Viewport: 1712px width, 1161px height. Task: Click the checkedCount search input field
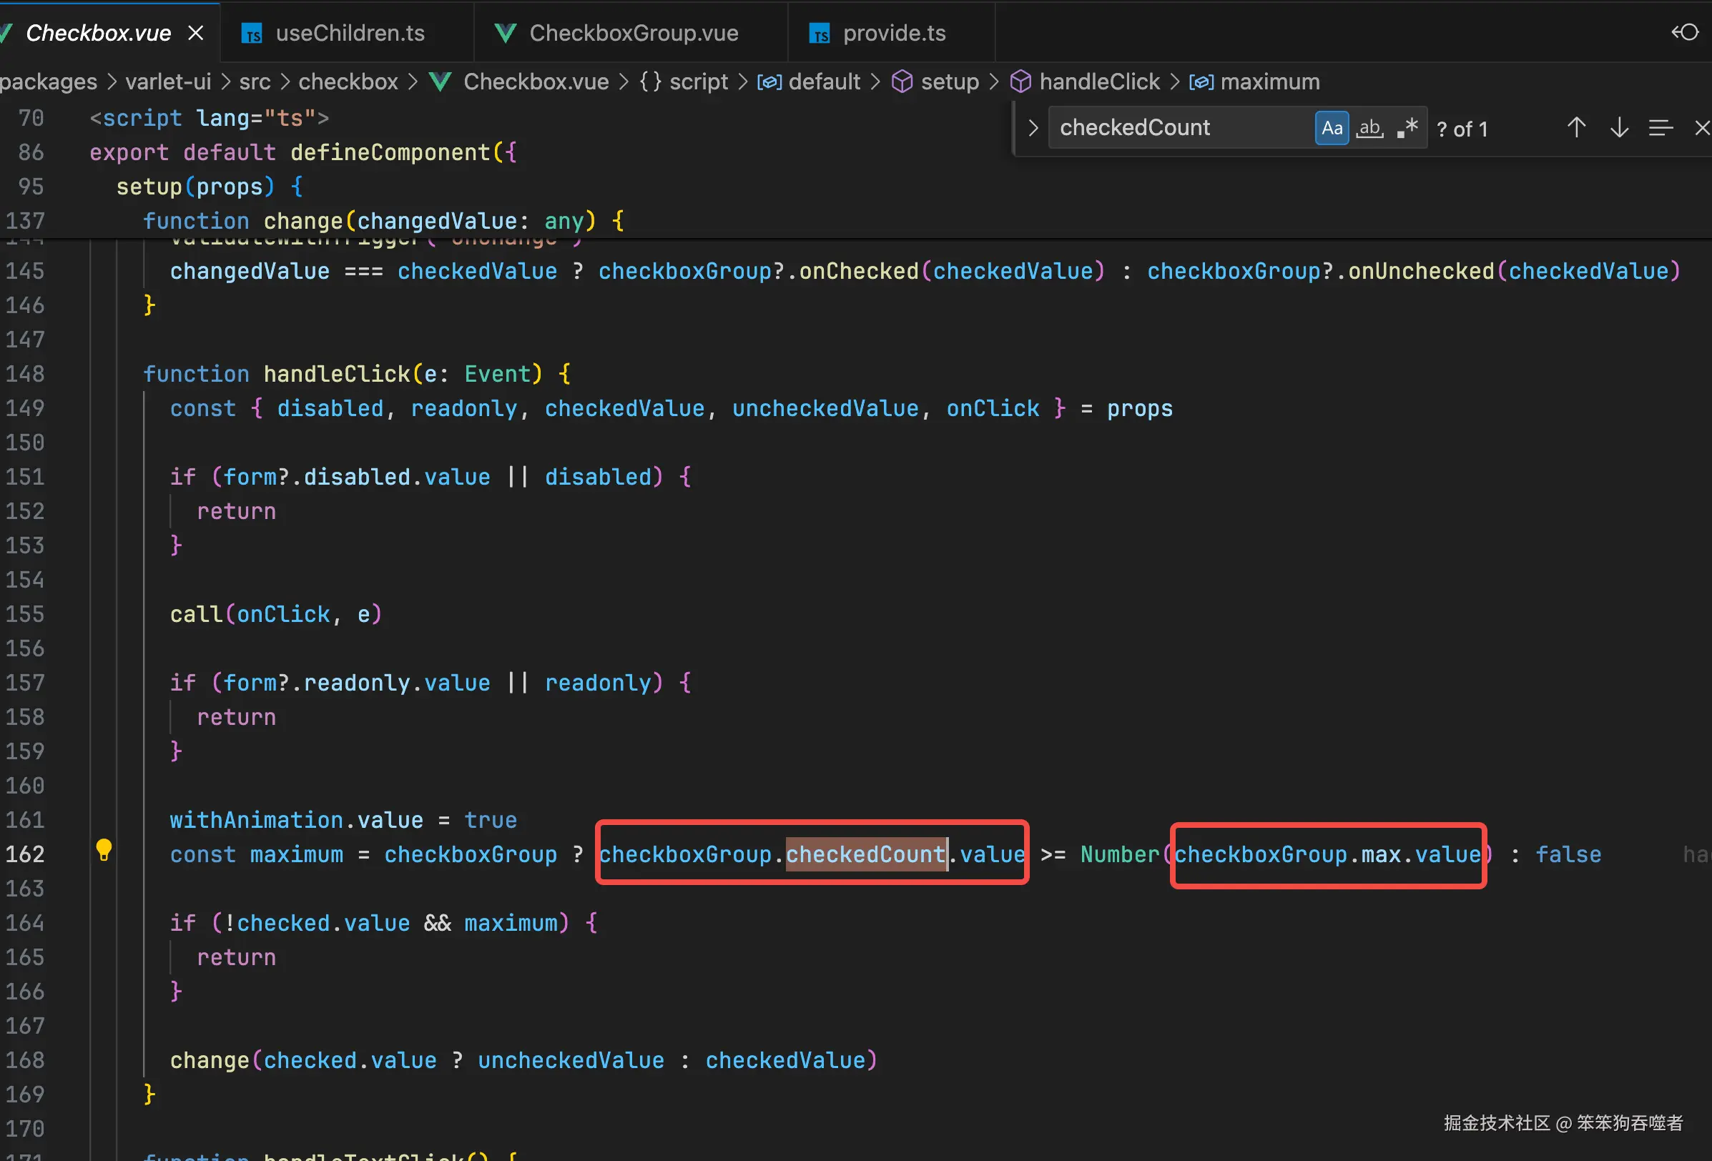1179,128
